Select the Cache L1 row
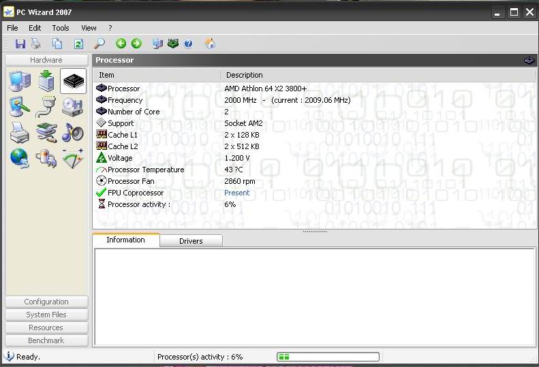The height and width of the screenshot is (367, 539). pos(315,135)
